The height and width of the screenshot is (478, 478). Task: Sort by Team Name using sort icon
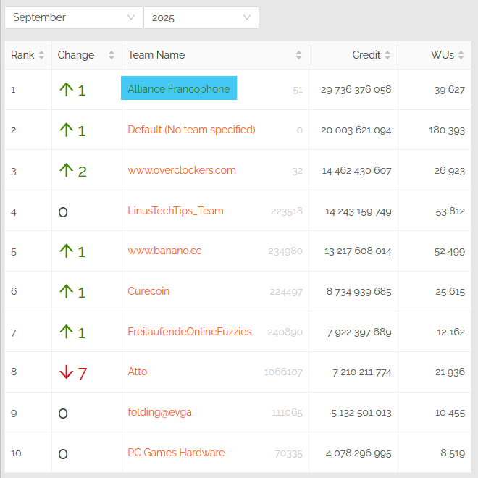tap(298, 55)
